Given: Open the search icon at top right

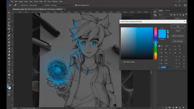Looking at the screenshot, I should (x=176, y=5).
